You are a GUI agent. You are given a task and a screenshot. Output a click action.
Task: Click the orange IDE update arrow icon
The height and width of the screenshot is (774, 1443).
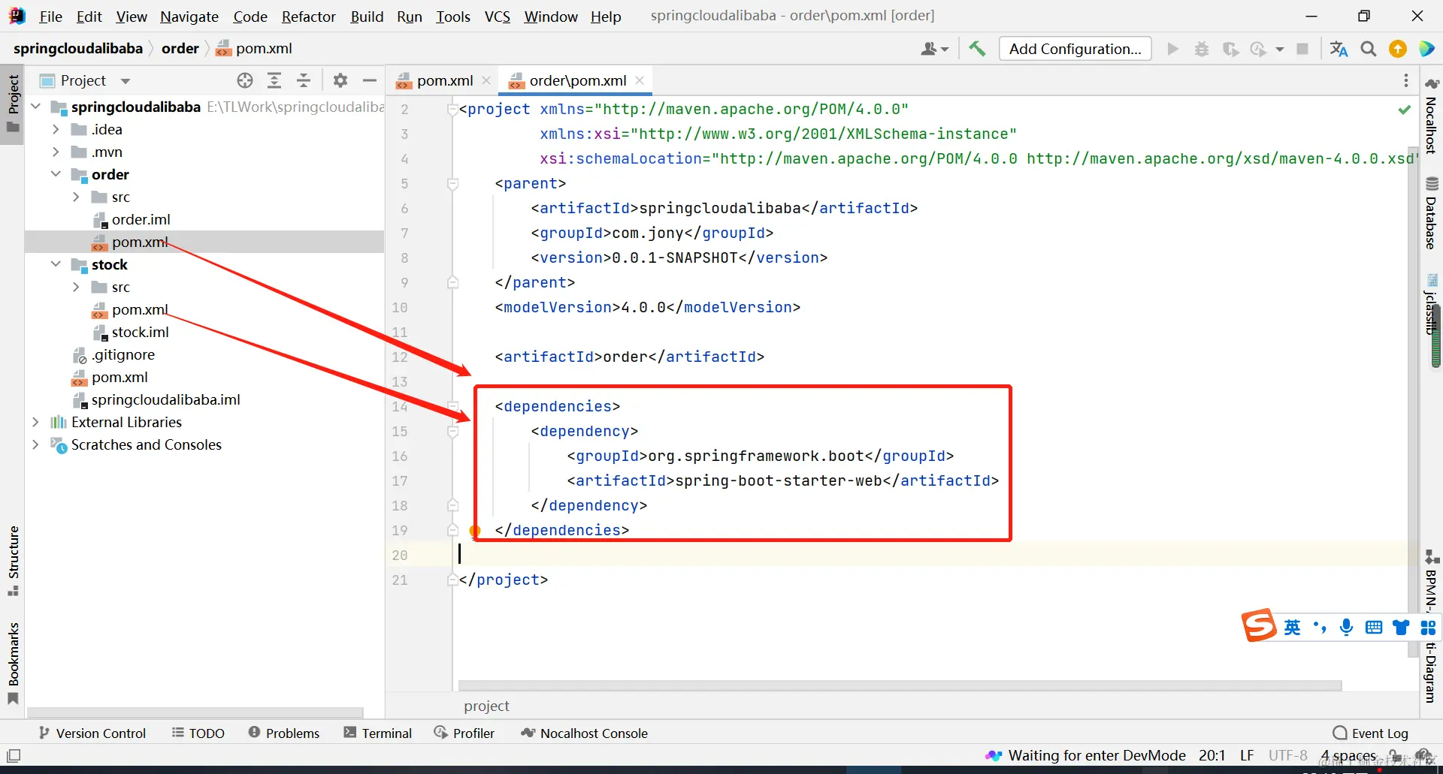tap(1398, 49)
